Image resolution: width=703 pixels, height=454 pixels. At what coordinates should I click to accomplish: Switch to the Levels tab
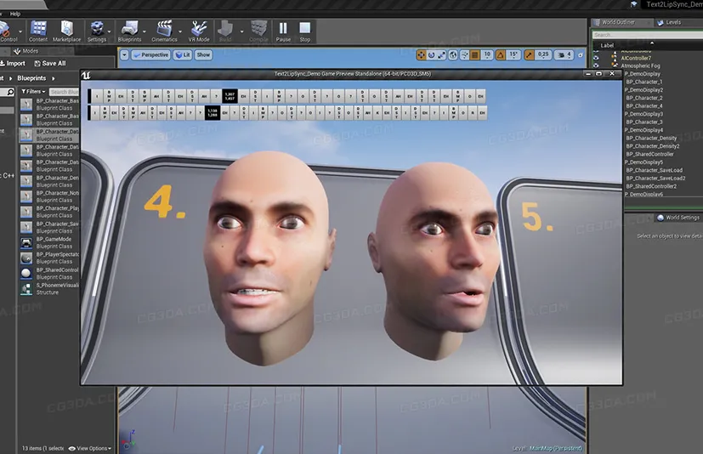click(669, 22)
